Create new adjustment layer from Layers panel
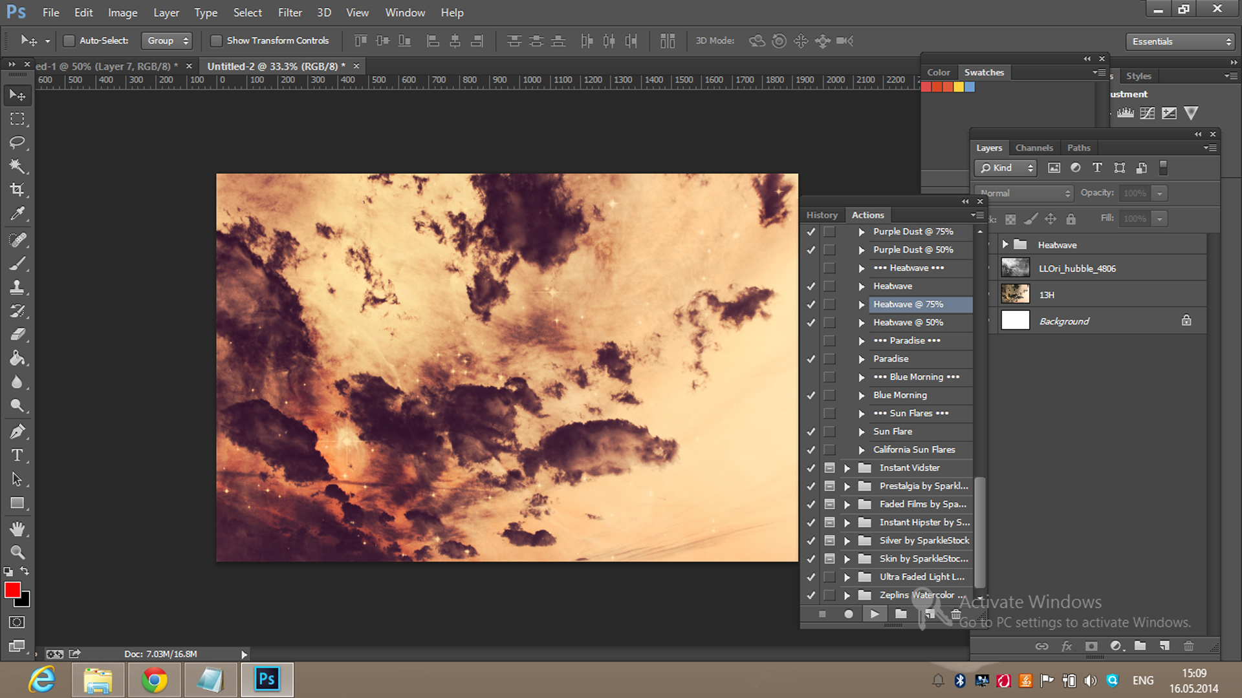The width and height of the screenshot is (1242, 698). tap(1117, 646)
